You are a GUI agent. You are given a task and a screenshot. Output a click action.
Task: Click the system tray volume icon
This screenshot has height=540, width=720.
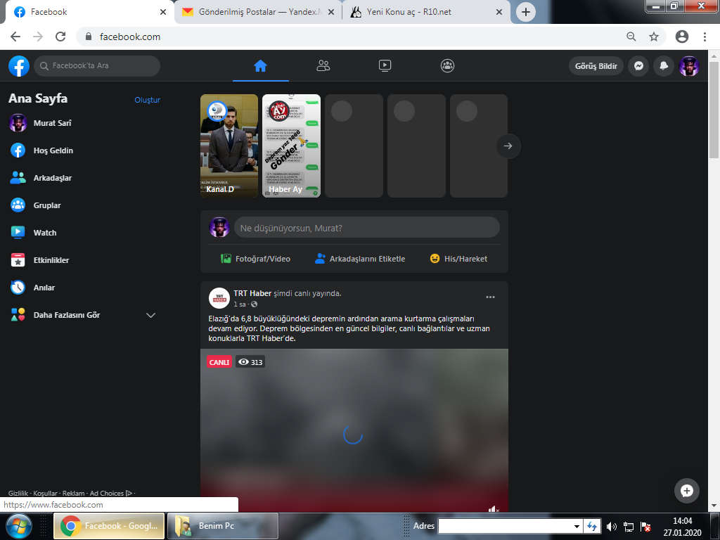[x=611, y=527]
